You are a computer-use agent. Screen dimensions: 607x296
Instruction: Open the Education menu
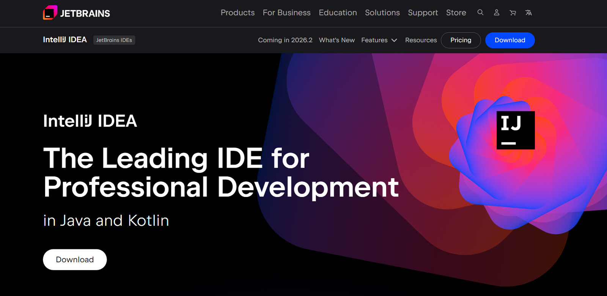338,13
